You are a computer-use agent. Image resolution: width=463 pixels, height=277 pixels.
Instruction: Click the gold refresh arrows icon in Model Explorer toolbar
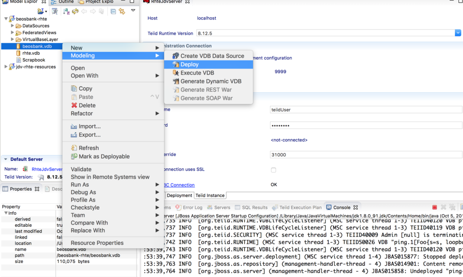[75, 11]
